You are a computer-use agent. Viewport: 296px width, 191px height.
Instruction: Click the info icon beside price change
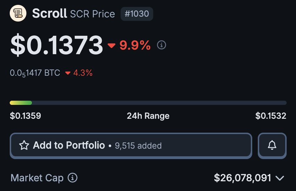pyautogui.click(x=162, y=45)
